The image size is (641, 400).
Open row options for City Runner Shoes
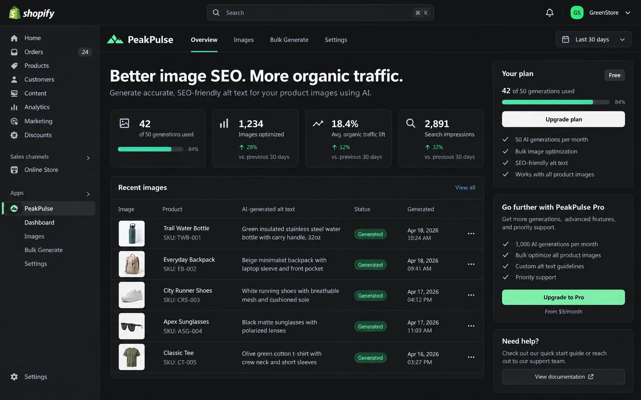(471, 295)
